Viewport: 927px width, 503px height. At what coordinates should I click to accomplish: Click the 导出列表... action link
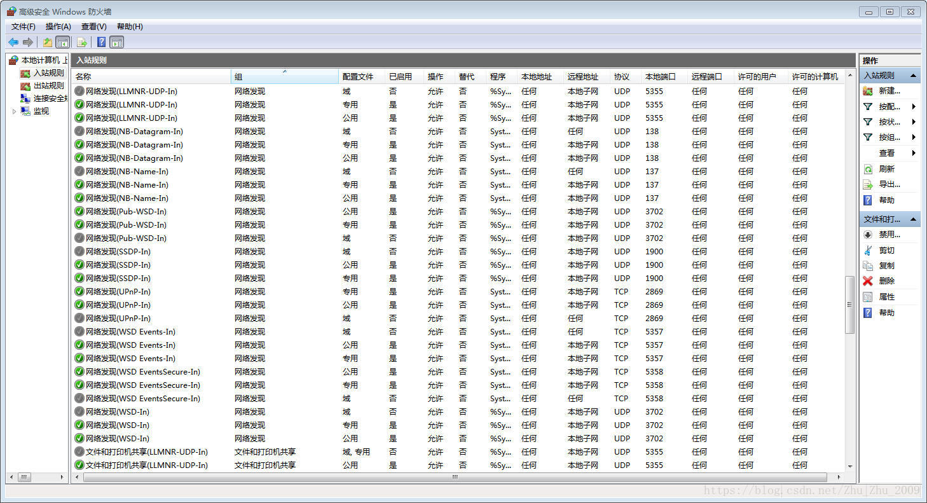click(889, 184)
